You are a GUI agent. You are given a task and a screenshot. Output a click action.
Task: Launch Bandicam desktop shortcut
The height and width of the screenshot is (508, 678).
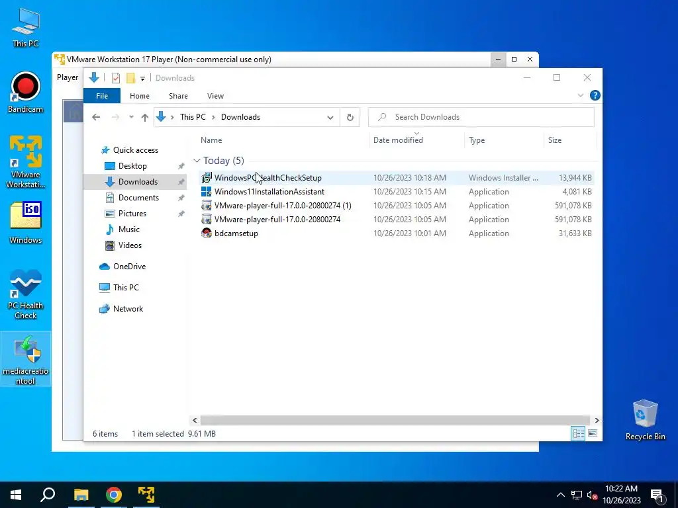tap(26, 92)
